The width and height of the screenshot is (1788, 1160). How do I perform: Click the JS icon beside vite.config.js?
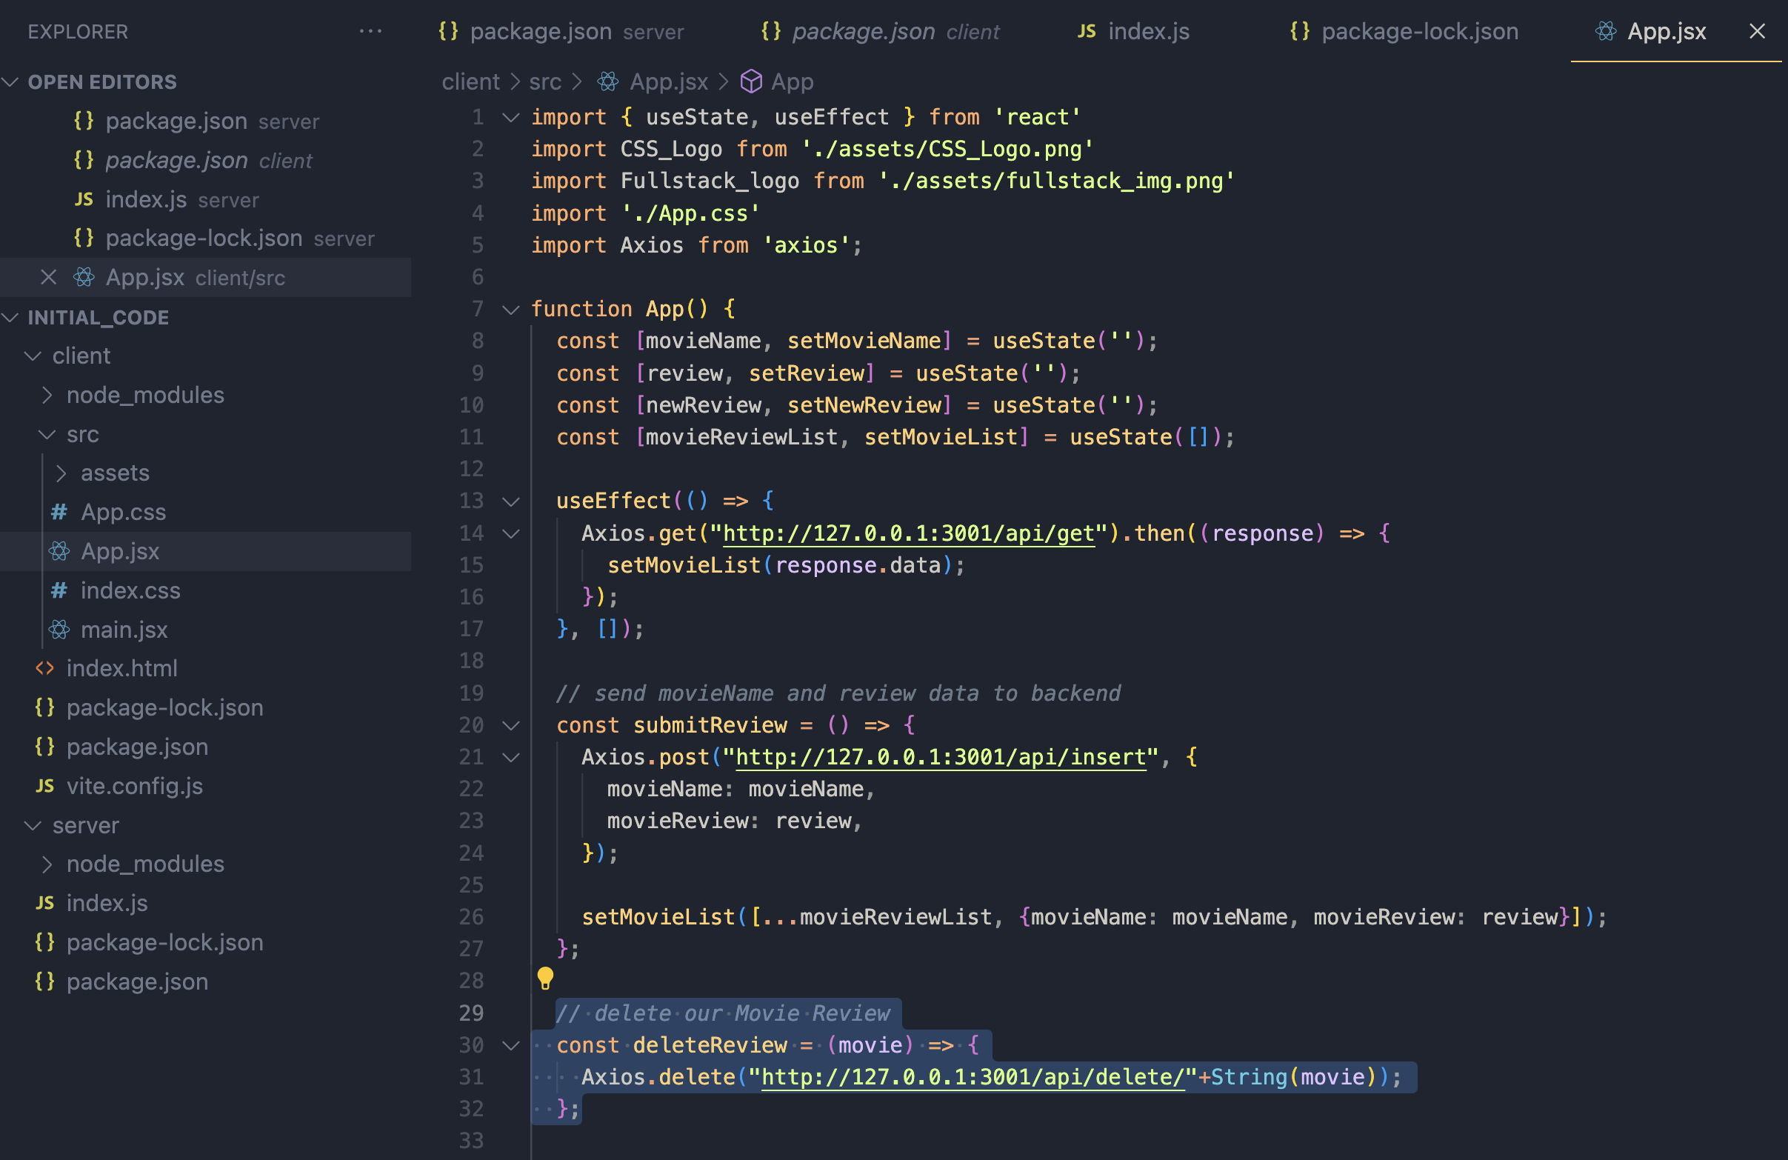pyautogui.click(x=45, y=786)
